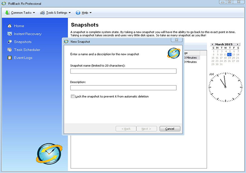The width and height of the screenshot is (246, 173).
Task: Click the Snapshot name input field
Action: pyautogui.click(x=123, y=71)
